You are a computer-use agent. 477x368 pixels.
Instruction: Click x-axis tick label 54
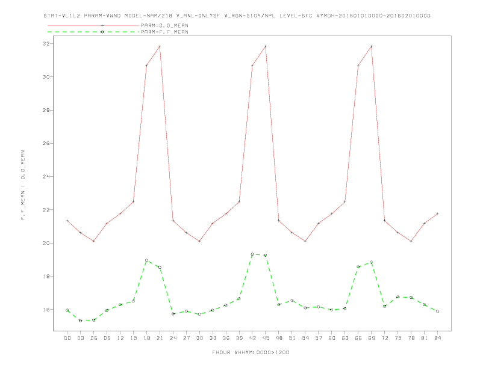click(x=305, y=338)
